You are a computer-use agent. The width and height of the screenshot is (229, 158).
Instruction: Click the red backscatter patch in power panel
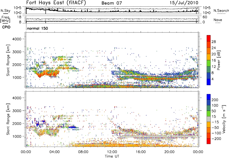(x=48, y=73)
